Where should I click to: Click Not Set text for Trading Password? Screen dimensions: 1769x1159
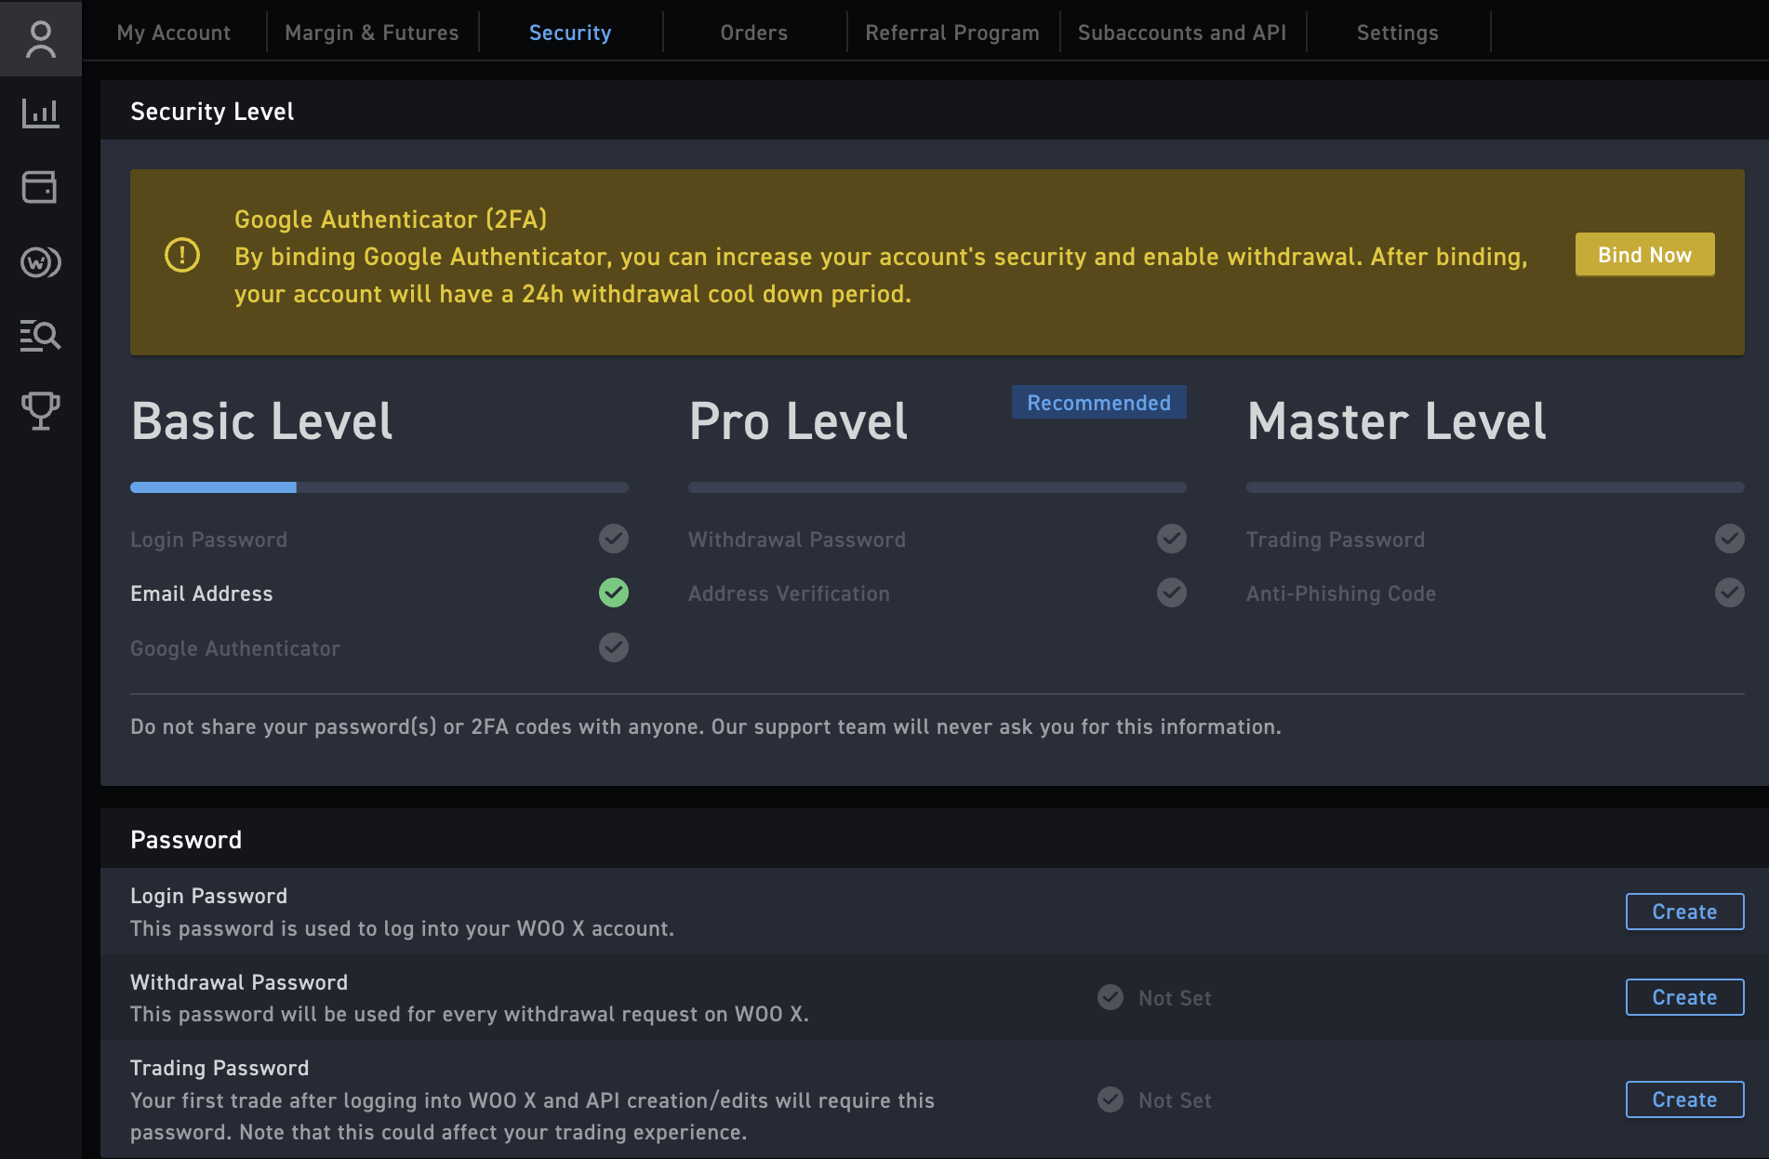(1175, 1100)
